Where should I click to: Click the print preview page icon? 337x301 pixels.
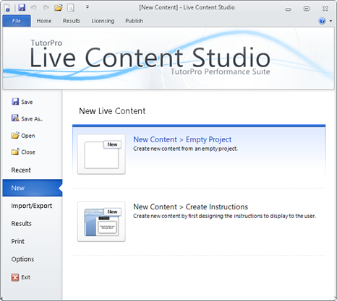point(70,8)
